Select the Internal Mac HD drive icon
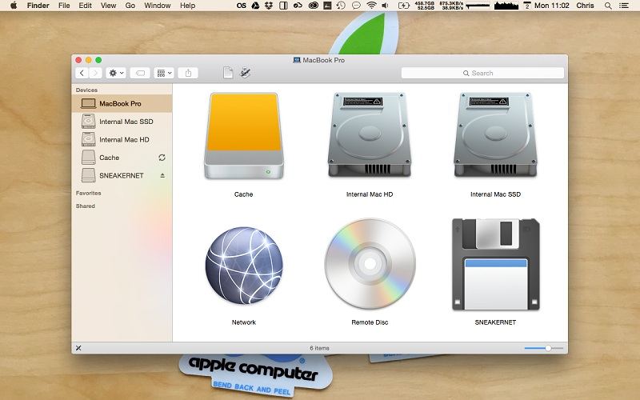This screenshot has height=400, width=640. (370, 135)
